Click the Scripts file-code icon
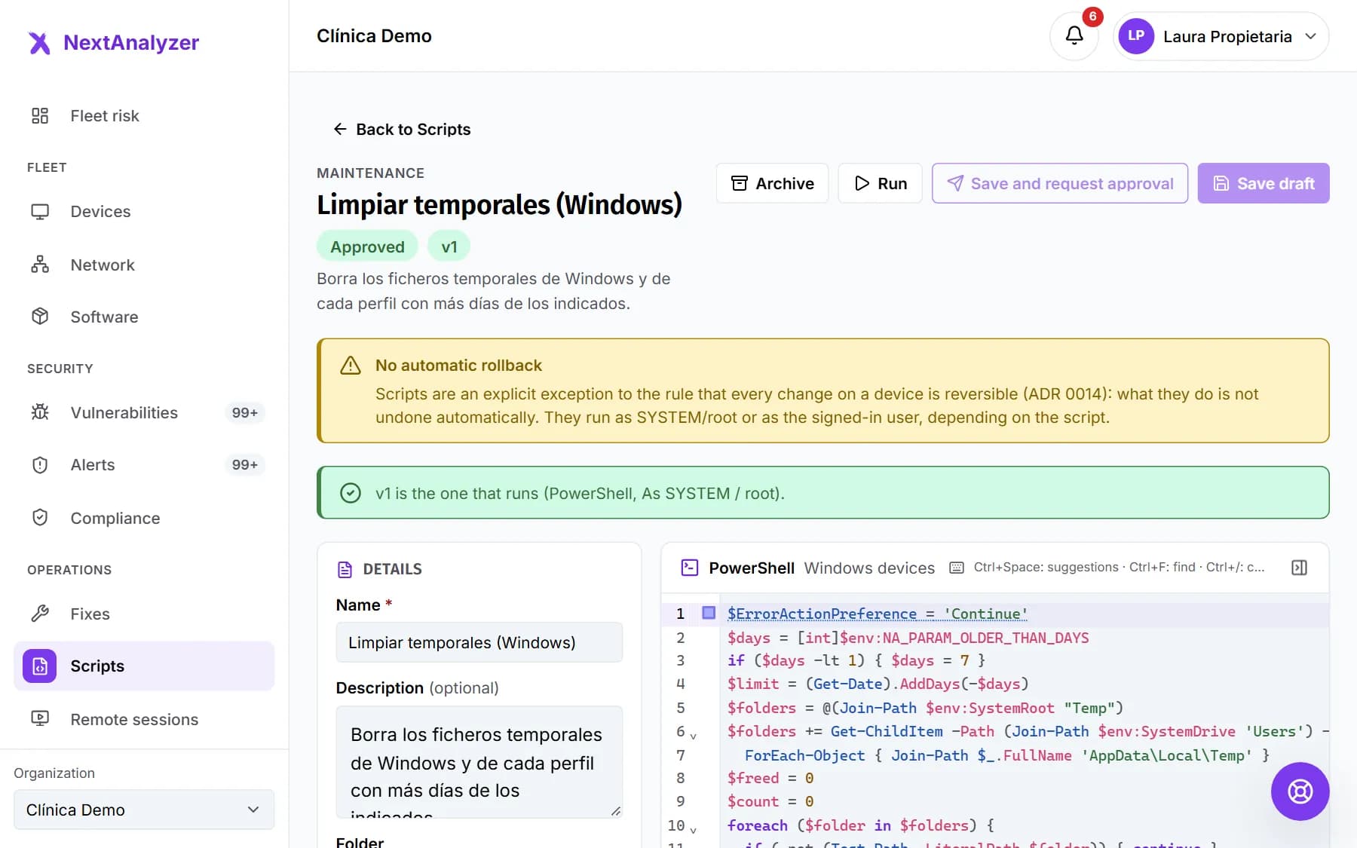Viewport: 1357px width, 848px height. 39,666
